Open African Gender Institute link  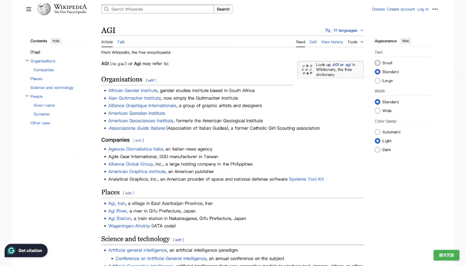(x=133, y=90)
